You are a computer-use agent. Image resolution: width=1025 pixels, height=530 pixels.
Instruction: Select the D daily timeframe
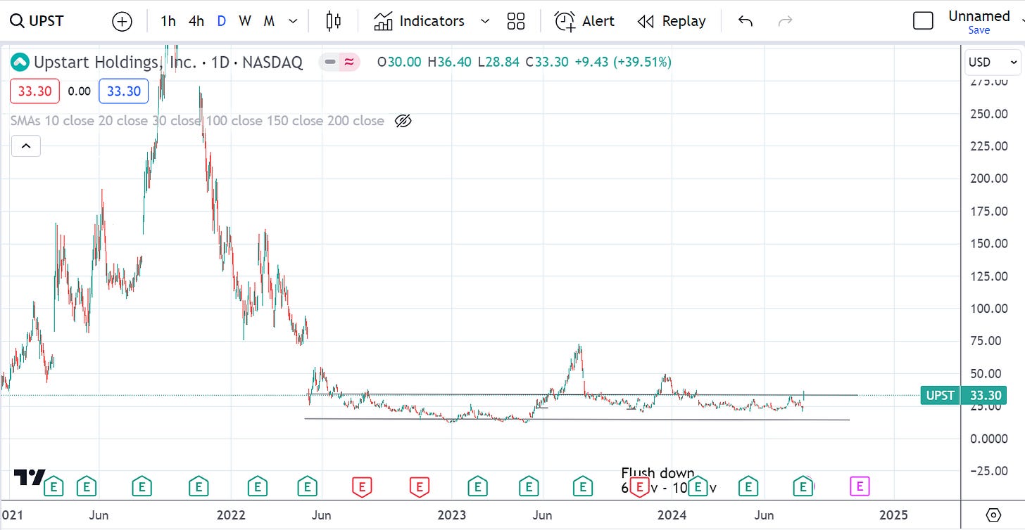[222, 21]
